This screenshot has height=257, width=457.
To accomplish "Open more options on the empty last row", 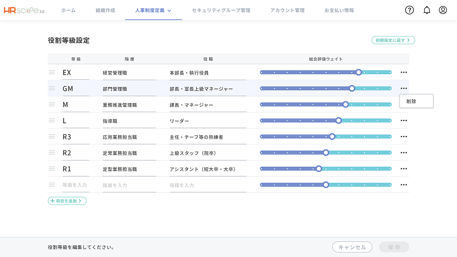I will pos(403,185).
